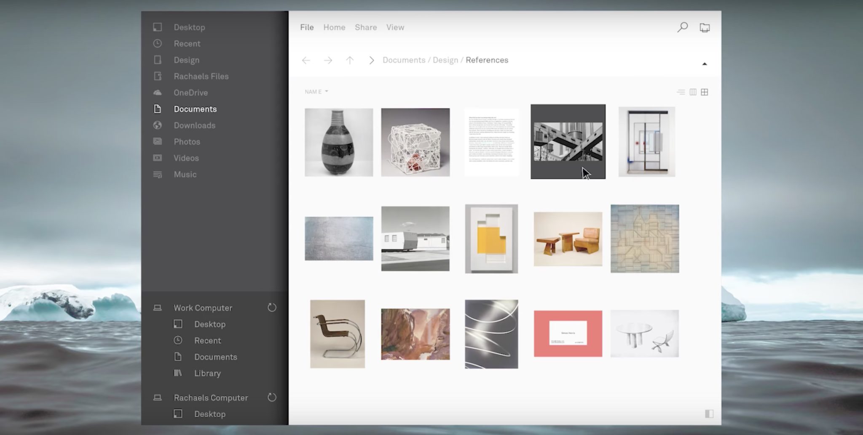Select Downloads in the sidebar
The width and height of the screenshot is (863, 435).
194,125
